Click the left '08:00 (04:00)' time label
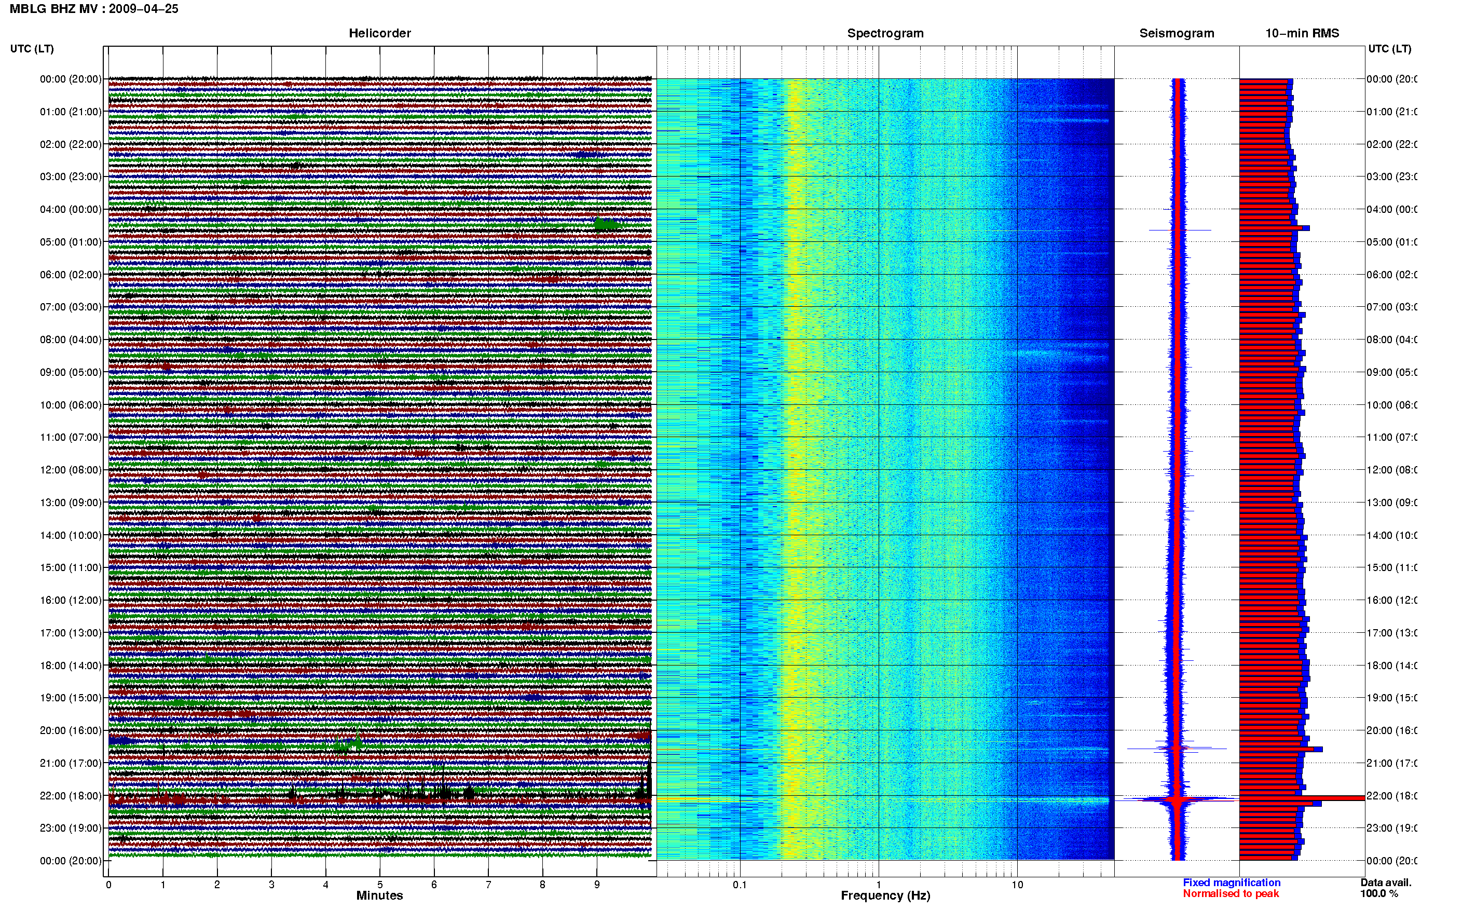The image size is (1476, 923). (x=71, y=340)
